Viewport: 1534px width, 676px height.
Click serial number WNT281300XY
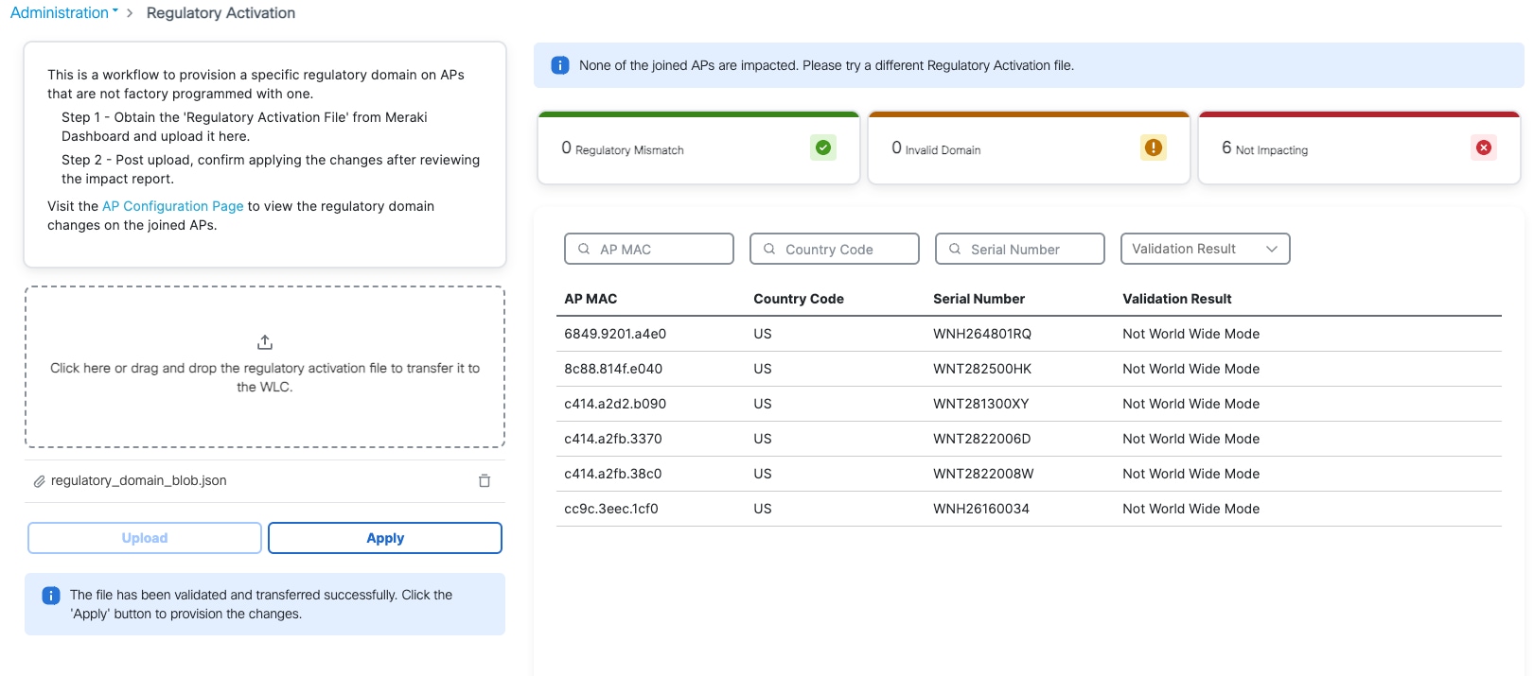[981, 404]
